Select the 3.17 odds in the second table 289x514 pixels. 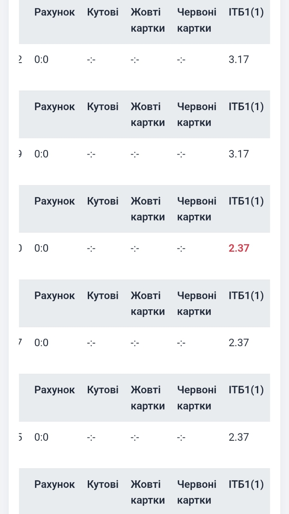click(238, 154)
